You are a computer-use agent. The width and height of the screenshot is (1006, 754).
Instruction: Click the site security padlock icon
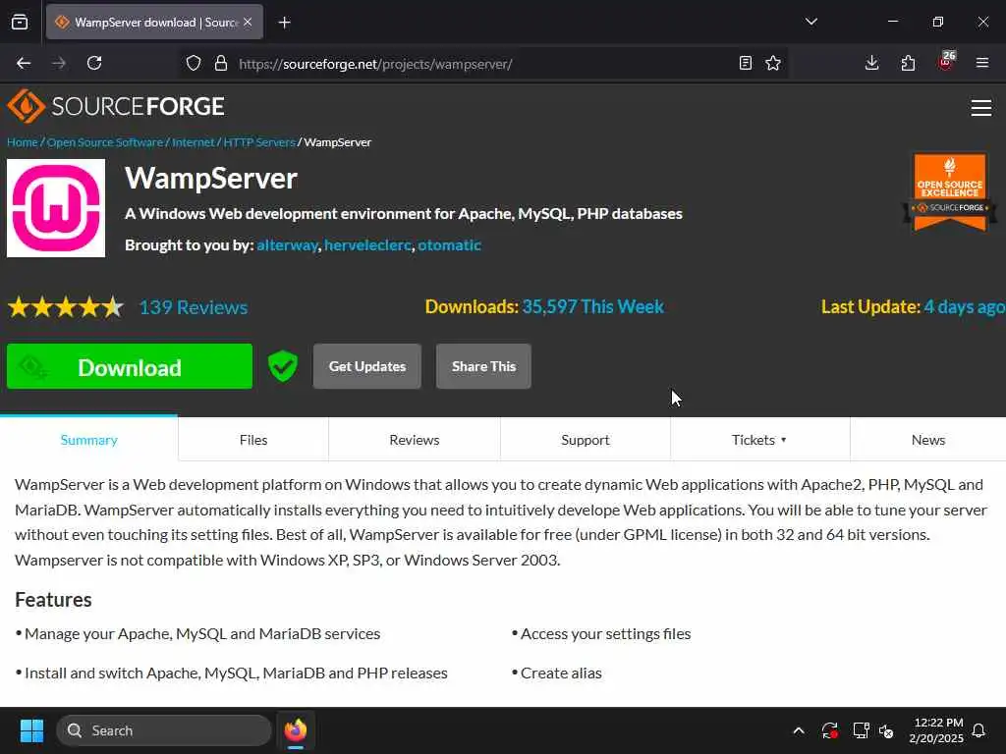(221, 63)
